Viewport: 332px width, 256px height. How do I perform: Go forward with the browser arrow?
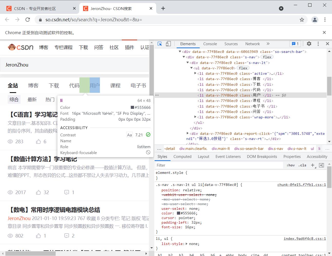pyautogui.click(x=17, y=20)
